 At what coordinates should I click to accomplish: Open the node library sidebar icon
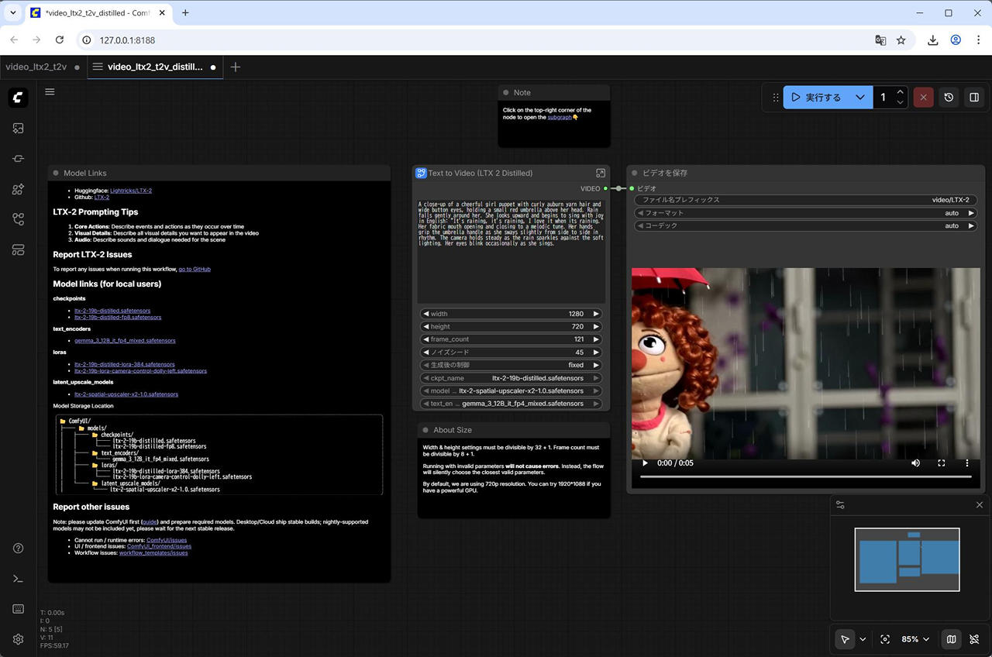pos(19,158)
